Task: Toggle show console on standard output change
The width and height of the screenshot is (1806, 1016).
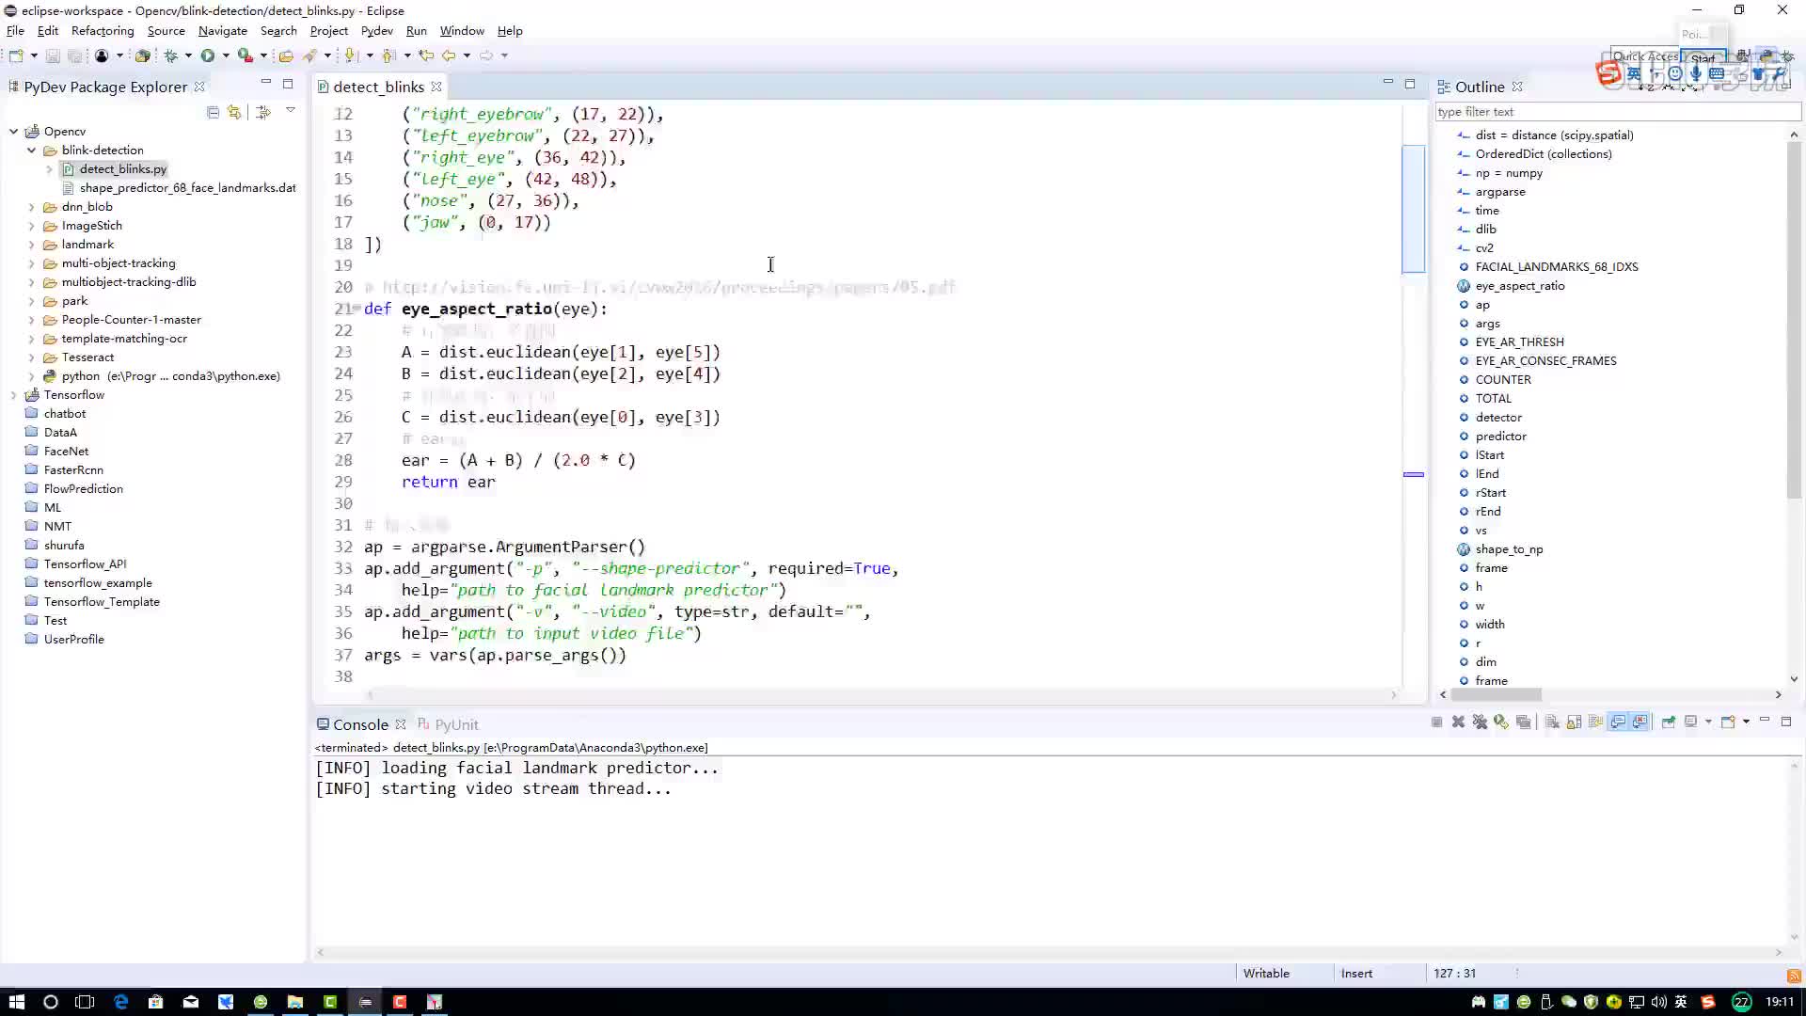Action: pyautogui.click(x=1618, y=722)
